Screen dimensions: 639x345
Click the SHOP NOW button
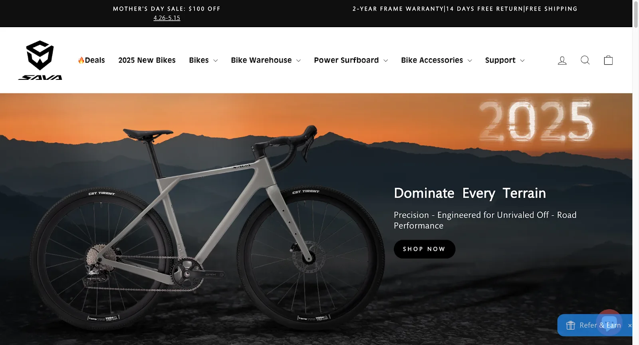[424, 249]
